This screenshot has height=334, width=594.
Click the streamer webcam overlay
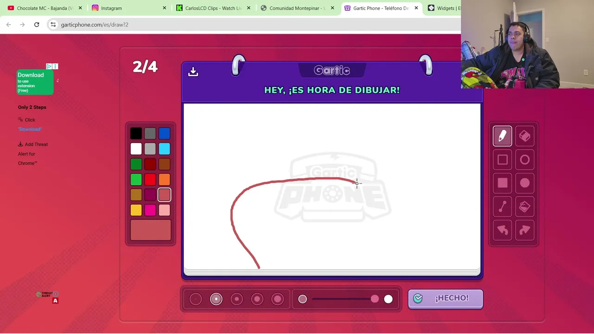(x=528, y=44)
